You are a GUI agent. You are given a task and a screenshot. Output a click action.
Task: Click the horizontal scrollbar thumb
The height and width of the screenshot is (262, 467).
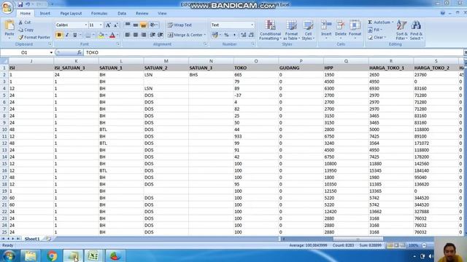[358, 239]
